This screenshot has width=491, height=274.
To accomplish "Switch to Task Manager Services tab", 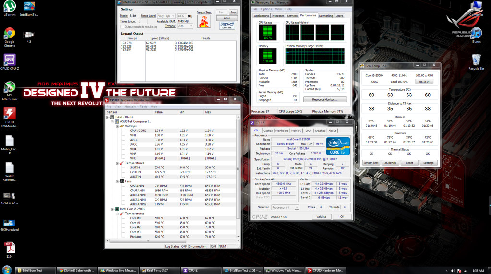I will (292, 16).
